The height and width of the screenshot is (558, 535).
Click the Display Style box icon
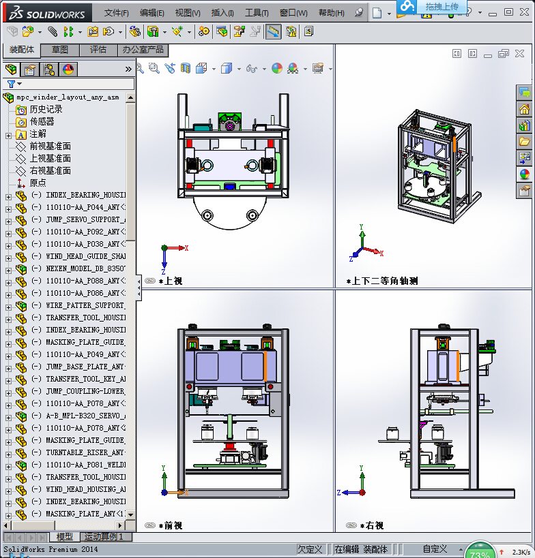click(x=227, y=68)
